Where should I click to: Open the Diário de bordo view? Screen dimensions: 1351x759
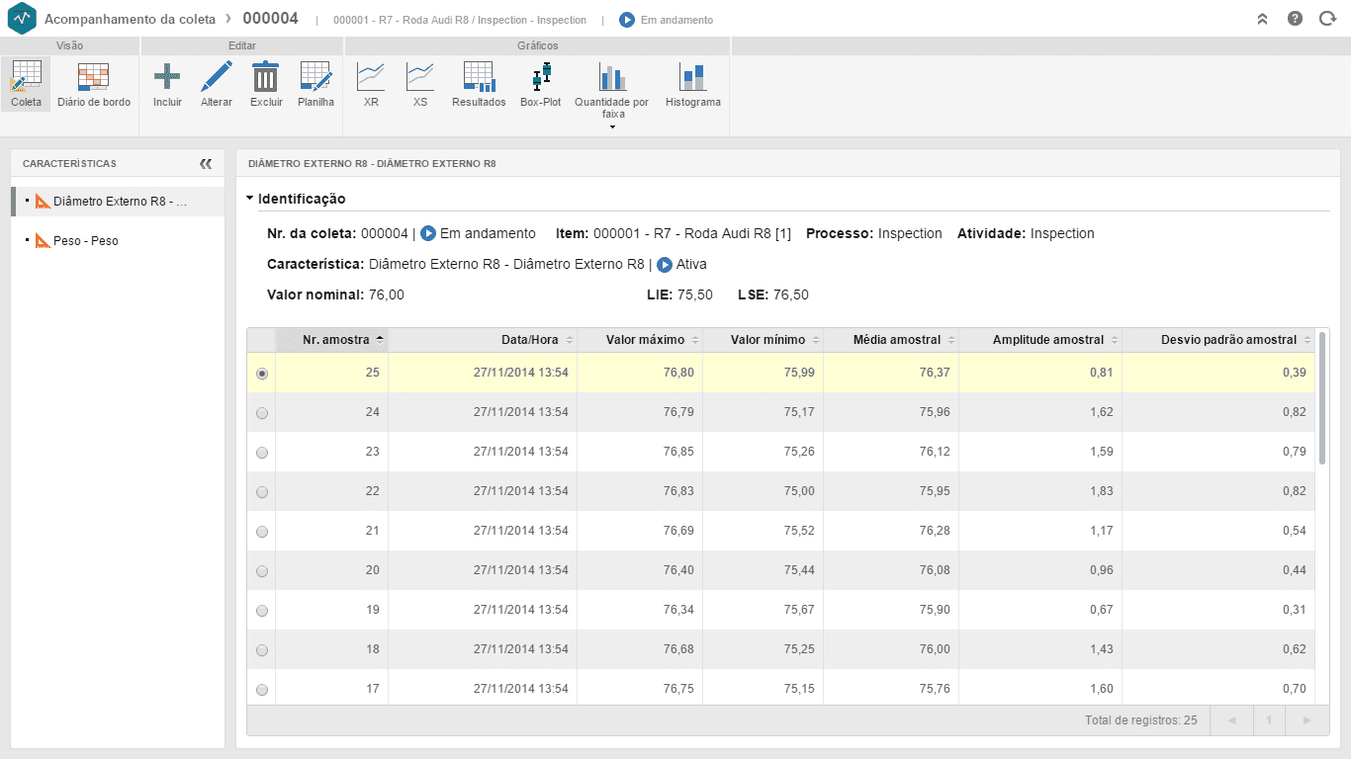(94, 84)
